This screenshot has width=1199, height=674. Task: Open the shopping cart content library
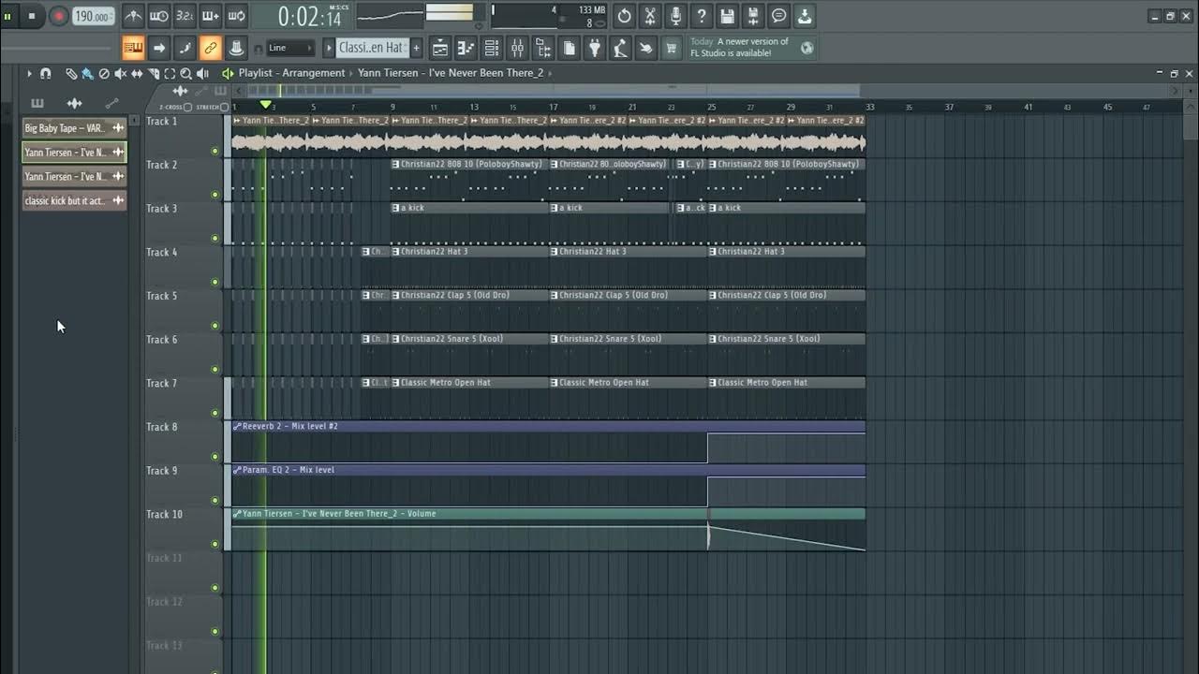[x=672, y=48]
